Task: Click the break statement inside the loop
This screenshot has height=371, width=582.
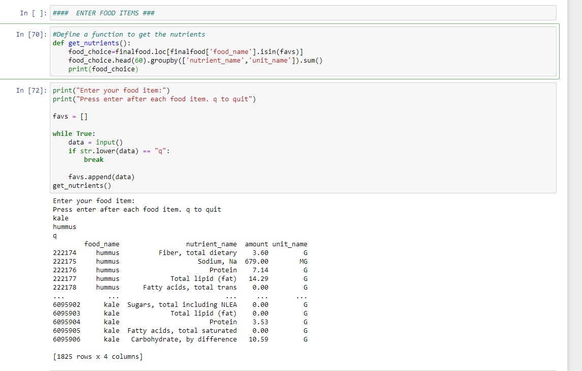Action: 93,159
